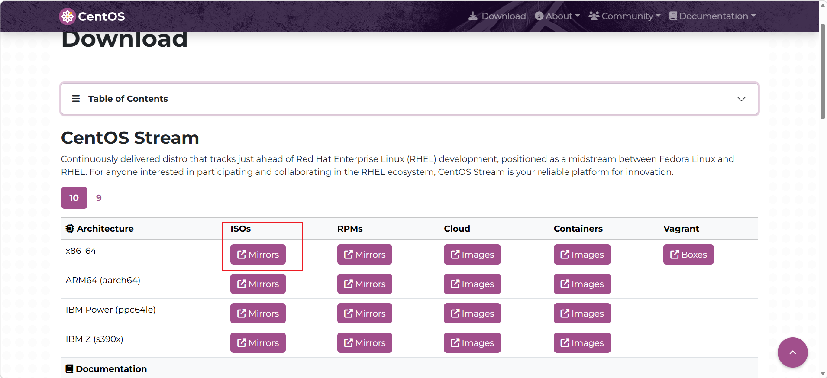This screenshot has width=827, height=378.
Task: Click the CentOS logo icon
Action: click(67, 16)
